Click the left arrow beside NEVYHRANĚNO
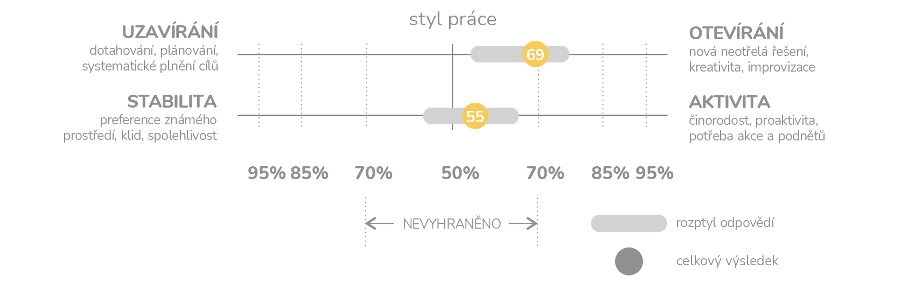This screenshot has width=908, height=304. pyautogui.click(x=380, y=223)
